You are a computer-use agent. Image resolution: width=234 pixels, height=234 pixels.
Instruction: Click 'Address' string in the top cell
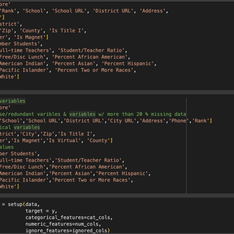coord(152,11)
